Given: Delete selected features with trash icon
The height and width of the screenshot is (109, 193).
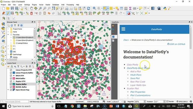Looking at the screenshot, I should click(31, 13).
